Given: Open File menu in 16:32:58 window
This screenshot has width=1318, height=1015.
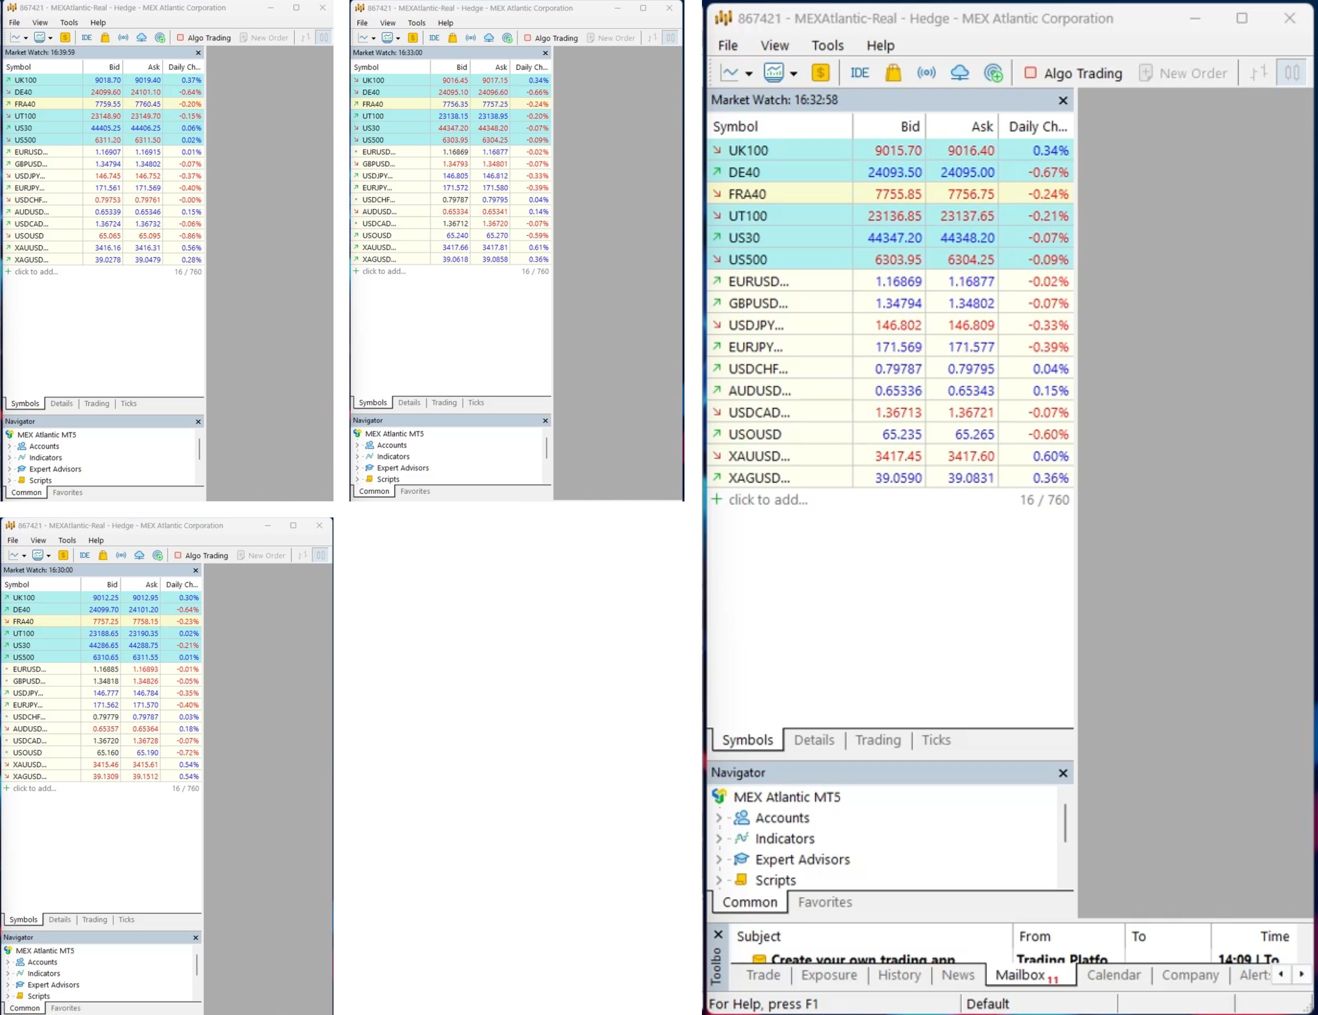Looking at the screenshot, I should (728, 45).
